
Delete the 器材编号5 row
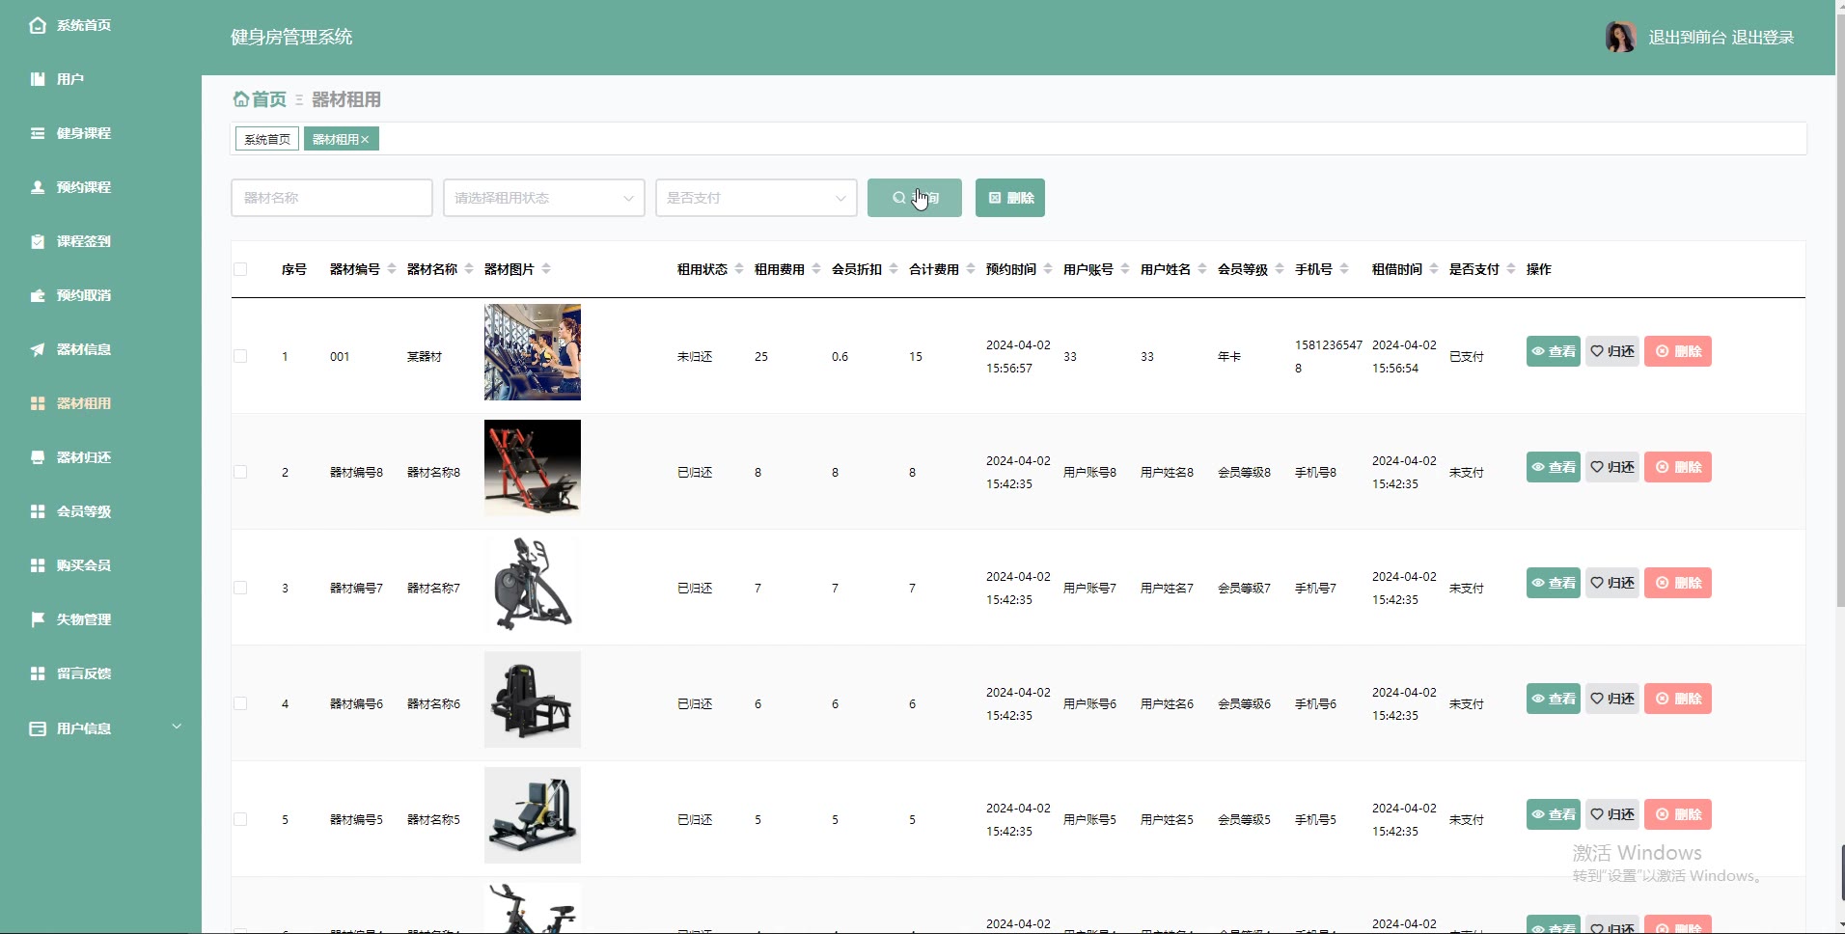pyautogui.click(x=1678, y=814)
